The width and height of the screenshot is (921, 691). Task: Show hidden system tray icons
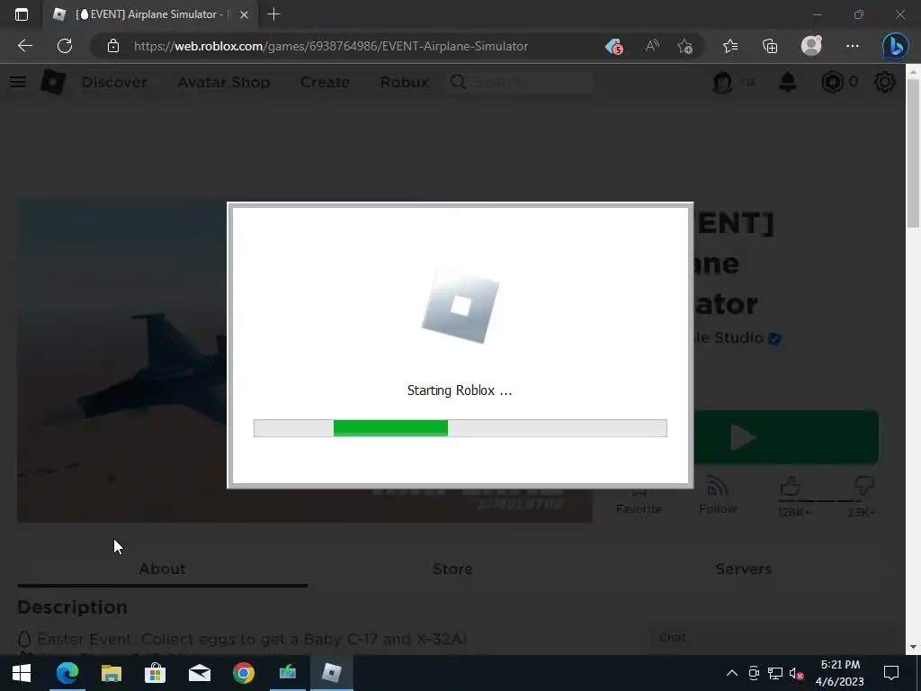point(732,673)
